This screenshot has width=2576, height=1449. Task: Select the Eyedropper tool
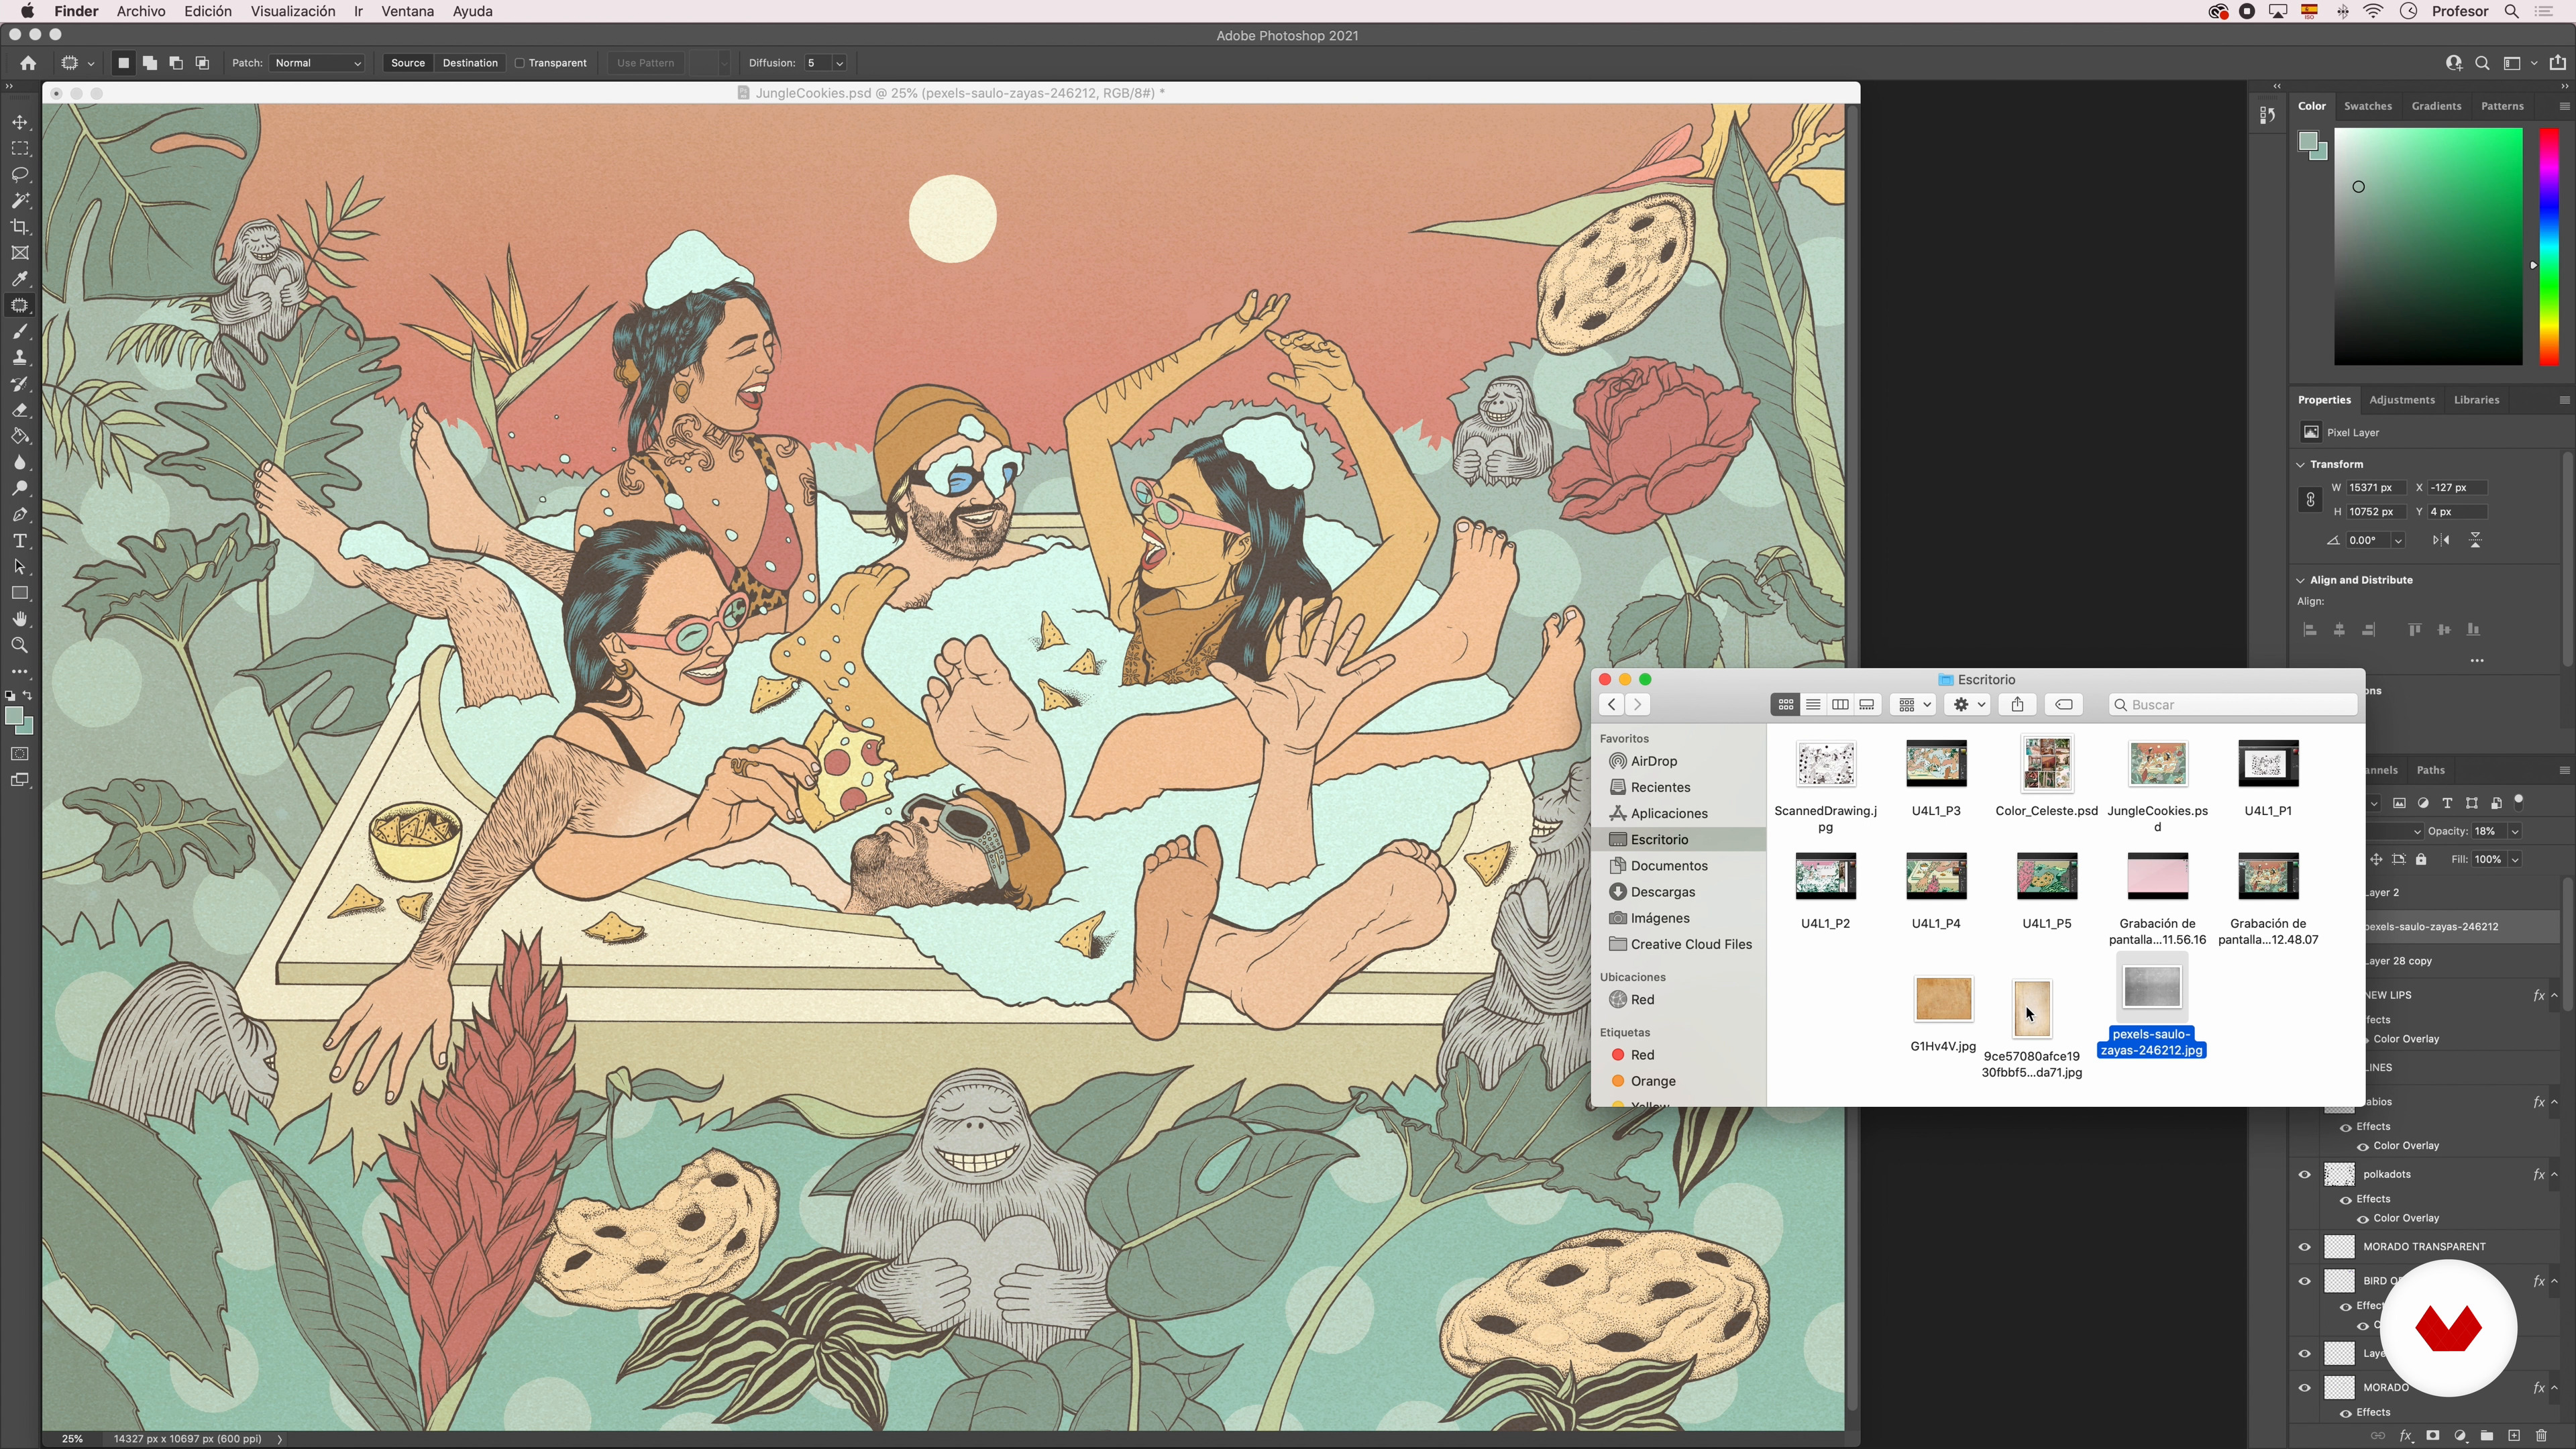pyautogui.click(x=20, y=279)
